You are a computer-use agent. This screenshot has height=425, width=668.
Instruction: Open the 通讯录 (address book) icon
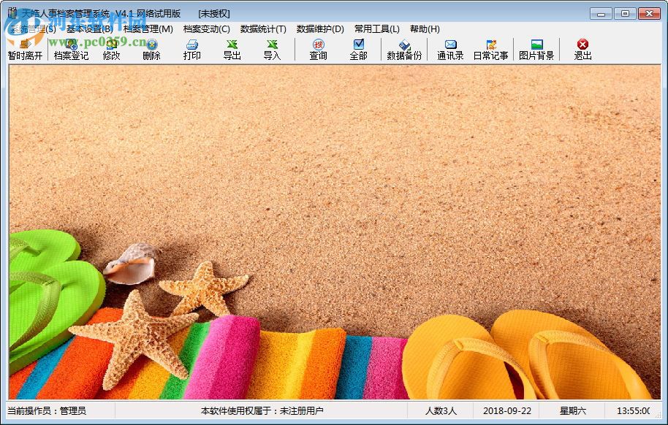449,50
